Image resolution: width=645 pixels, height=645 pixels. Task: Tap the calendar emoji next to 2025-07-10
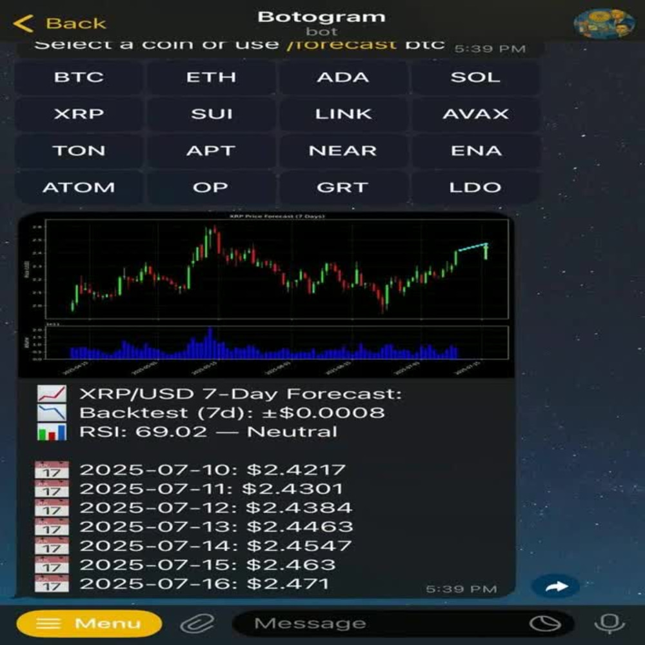click(52, 470)
